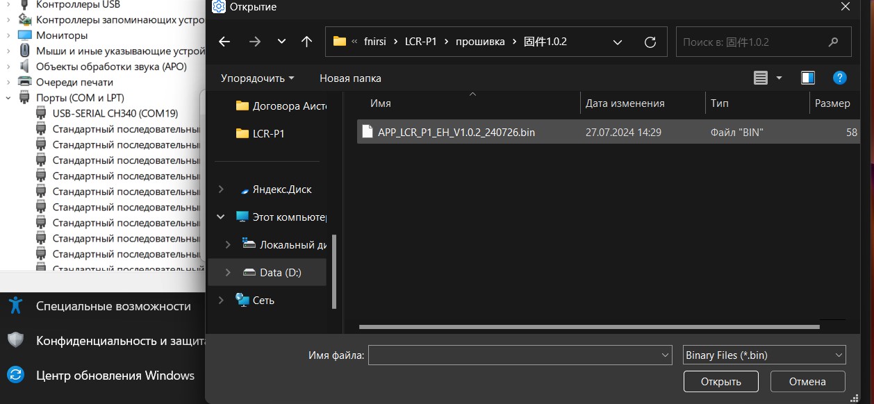
Task: Select USB-SERIAL CH340 (COM19) in Device Manager
Action: click(115, 113)
